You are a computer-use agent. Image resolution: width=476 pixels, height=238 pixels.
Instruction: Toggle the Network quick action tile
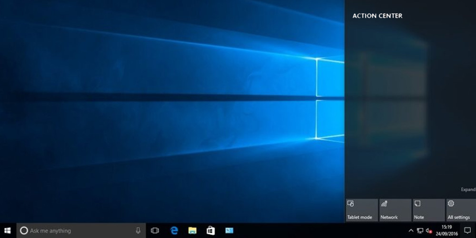tap(395, 210)
